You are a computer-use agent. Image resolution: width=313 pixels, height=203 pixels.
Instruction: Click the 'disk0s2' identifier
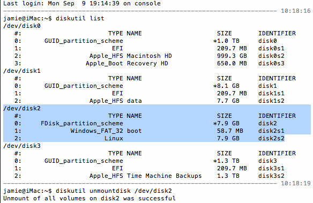271,56
